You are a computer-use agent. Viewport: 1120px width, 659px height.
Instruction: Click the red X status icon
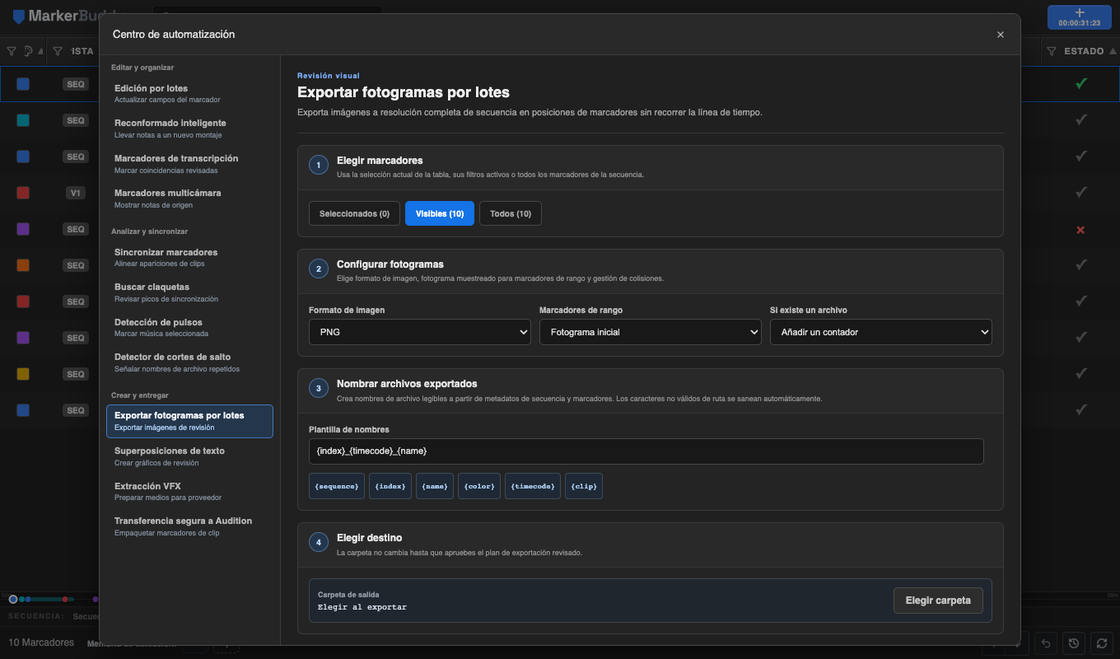(x=1081, y=230)
